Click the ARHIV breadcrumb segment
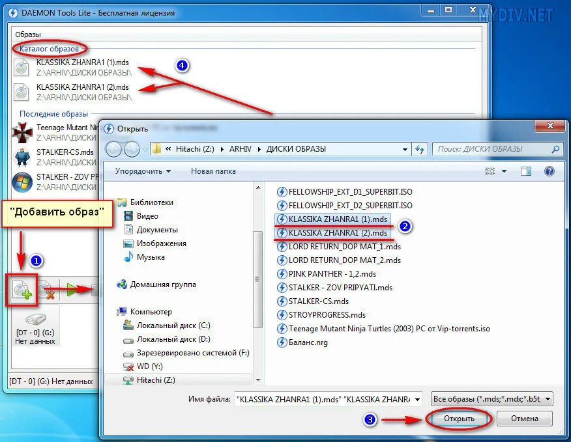Viewport: 571px width, 442px height. (x=241, y=149)
